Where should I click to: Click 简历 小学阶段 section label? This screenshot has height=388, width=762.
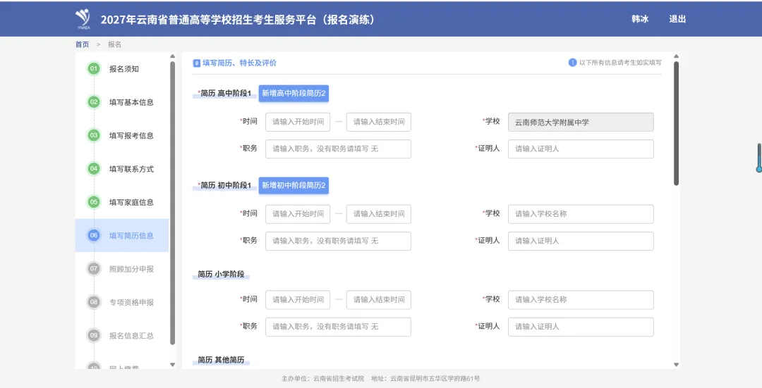pos(221,275)
